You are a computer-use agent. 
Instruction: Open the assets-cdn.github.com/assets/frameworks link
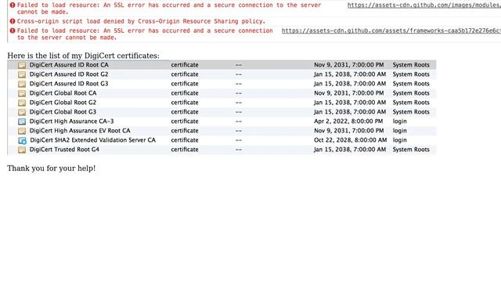(x=391, y=31)
